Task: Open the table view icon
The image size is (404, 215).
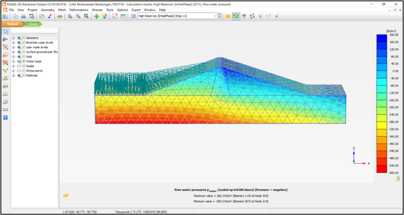Action: coord(123,16)
